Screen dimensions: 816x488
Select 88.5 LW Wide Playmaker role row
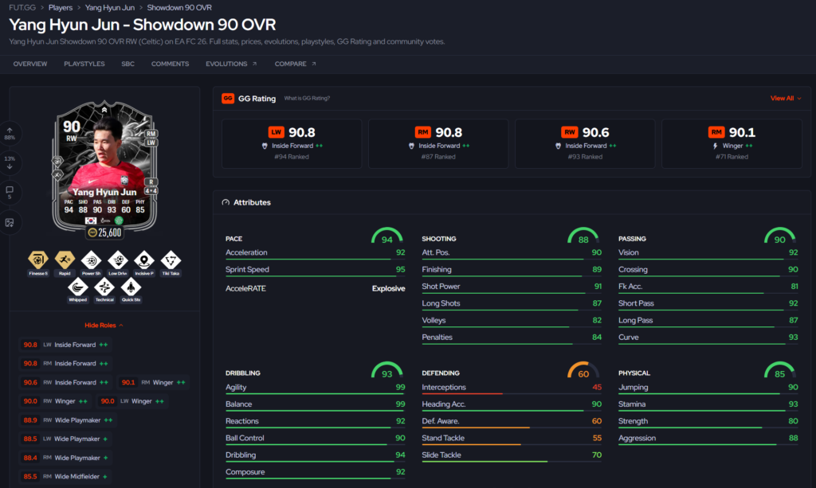(65, 439)
